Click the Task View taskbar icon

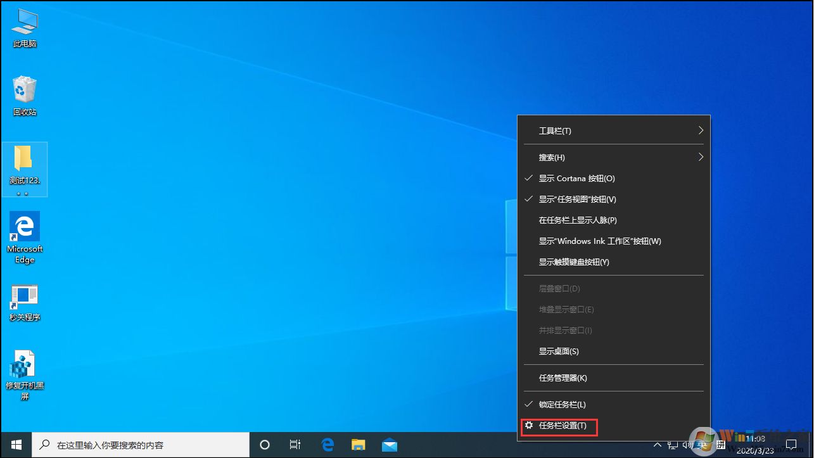click(x=295, y=445)
